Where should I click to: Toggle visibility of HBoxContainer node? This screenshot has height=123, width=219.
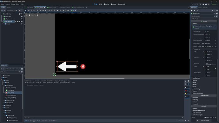point(22,19)
